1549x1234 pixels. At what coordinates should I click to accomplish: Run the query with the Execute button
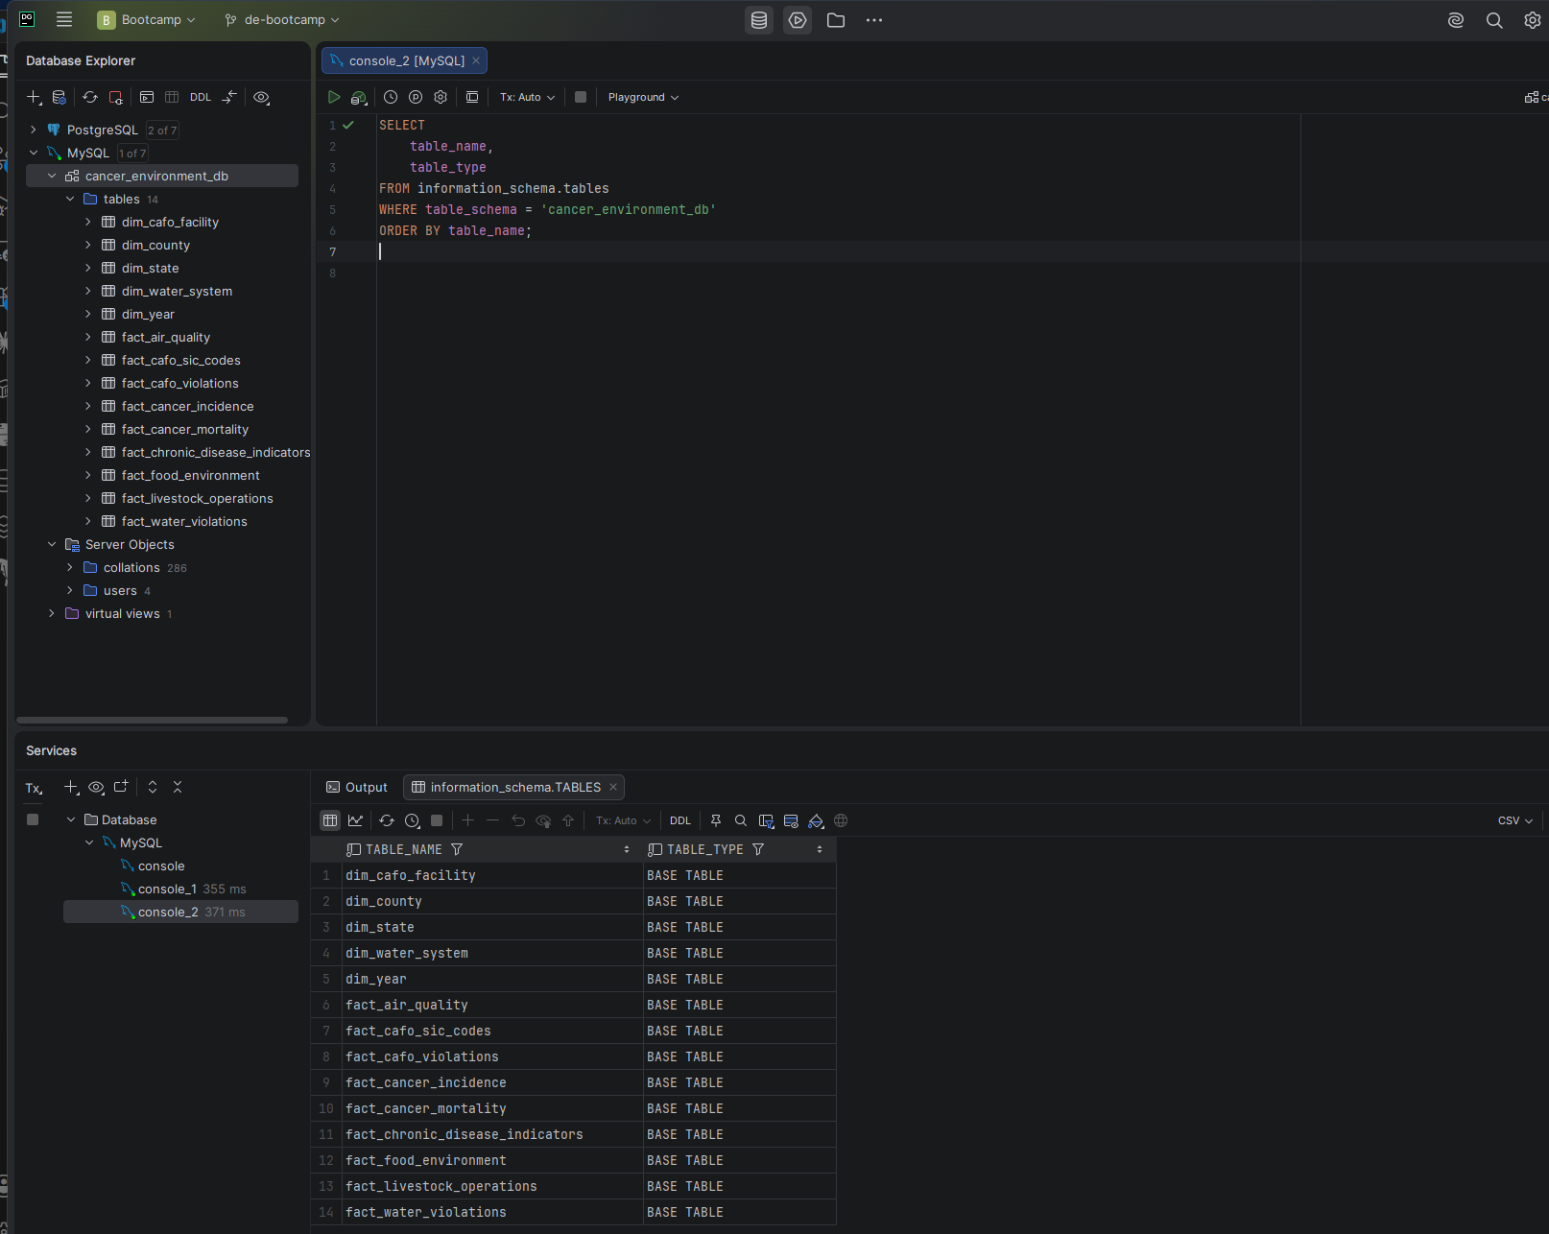334,97
